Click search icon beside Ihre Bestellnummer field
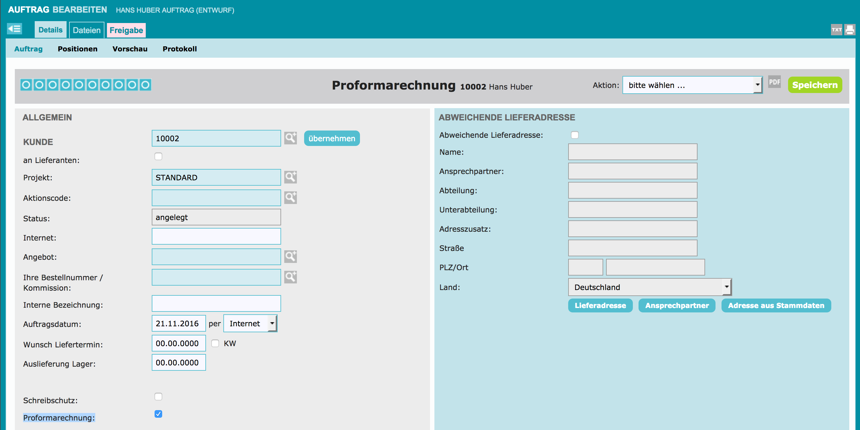Screen dimensions: 860x430 [290, 277]
